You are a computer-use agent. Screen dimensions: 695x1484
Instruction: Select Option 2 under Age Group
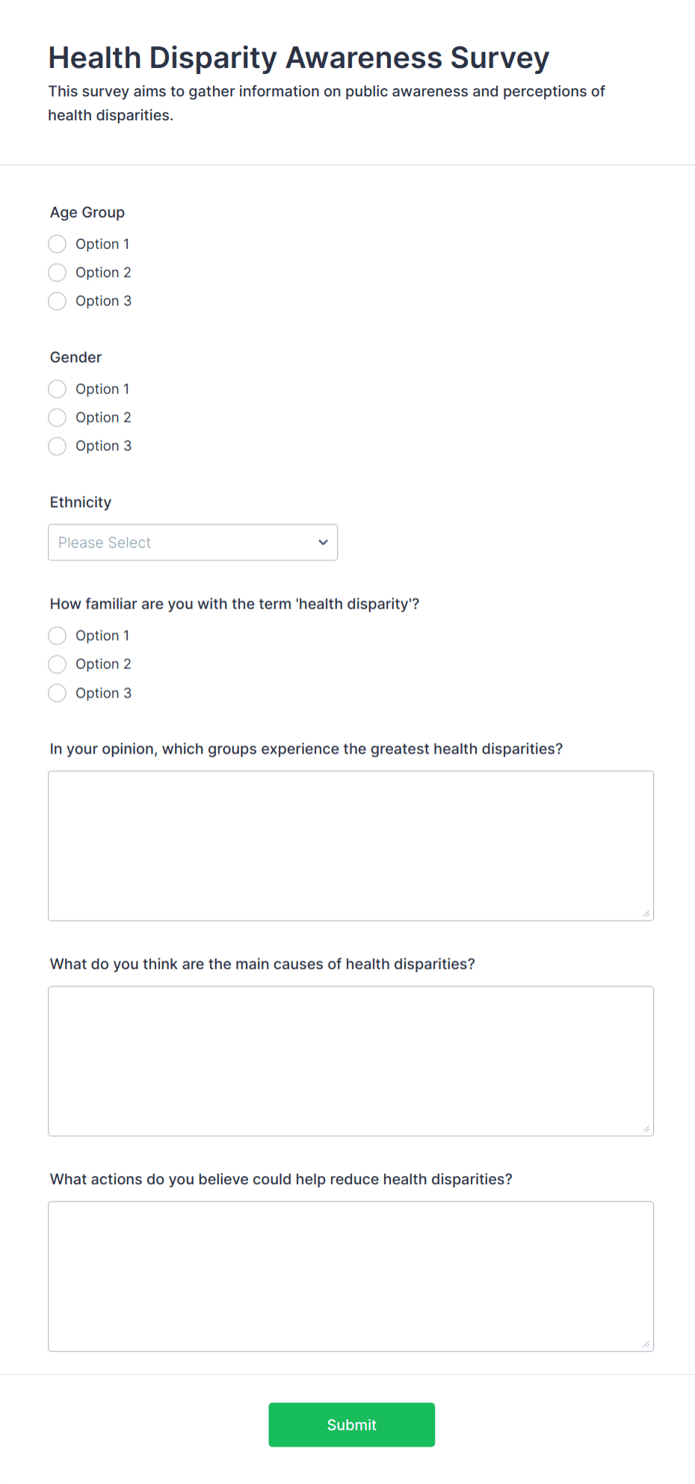click(57, 272)
